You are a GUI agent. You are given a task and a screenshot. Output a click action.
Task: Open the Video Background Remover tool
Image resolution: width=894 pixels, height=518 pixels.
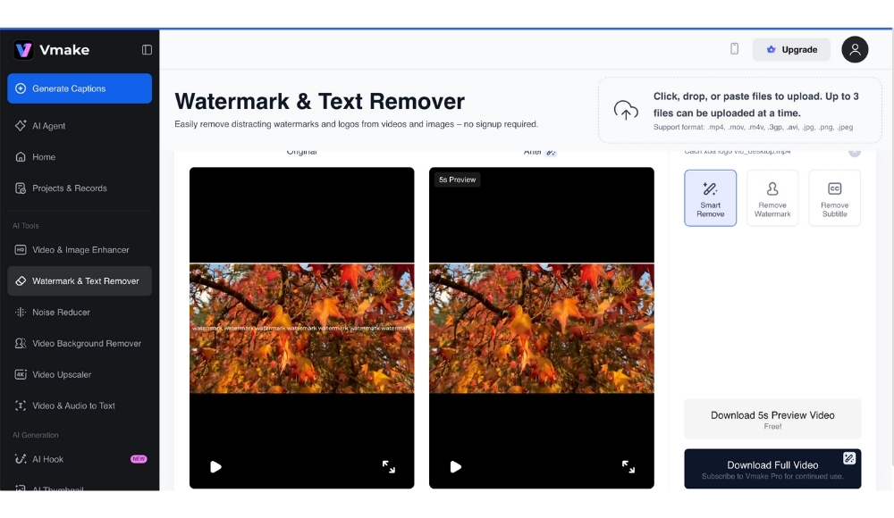[x=87, y=344]
